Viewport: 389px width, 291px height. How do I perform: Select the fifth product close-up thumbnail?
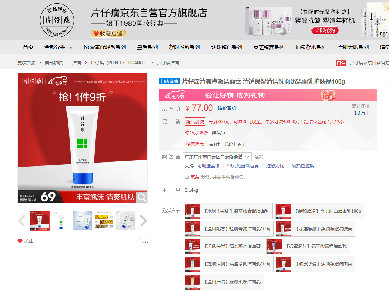(125, 221)
